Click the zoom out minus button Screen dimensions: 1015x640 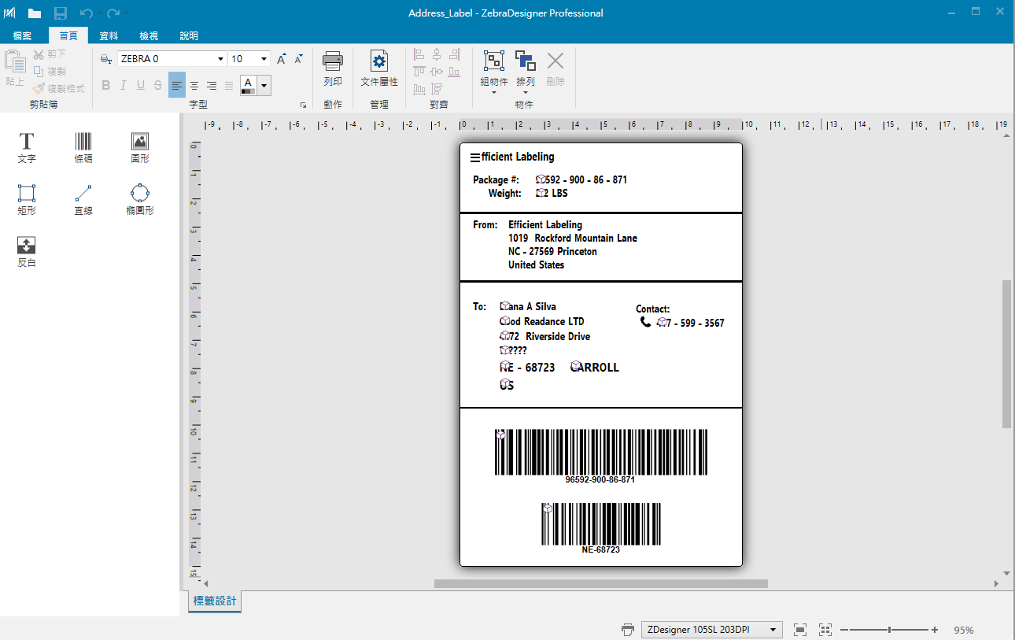844,630
